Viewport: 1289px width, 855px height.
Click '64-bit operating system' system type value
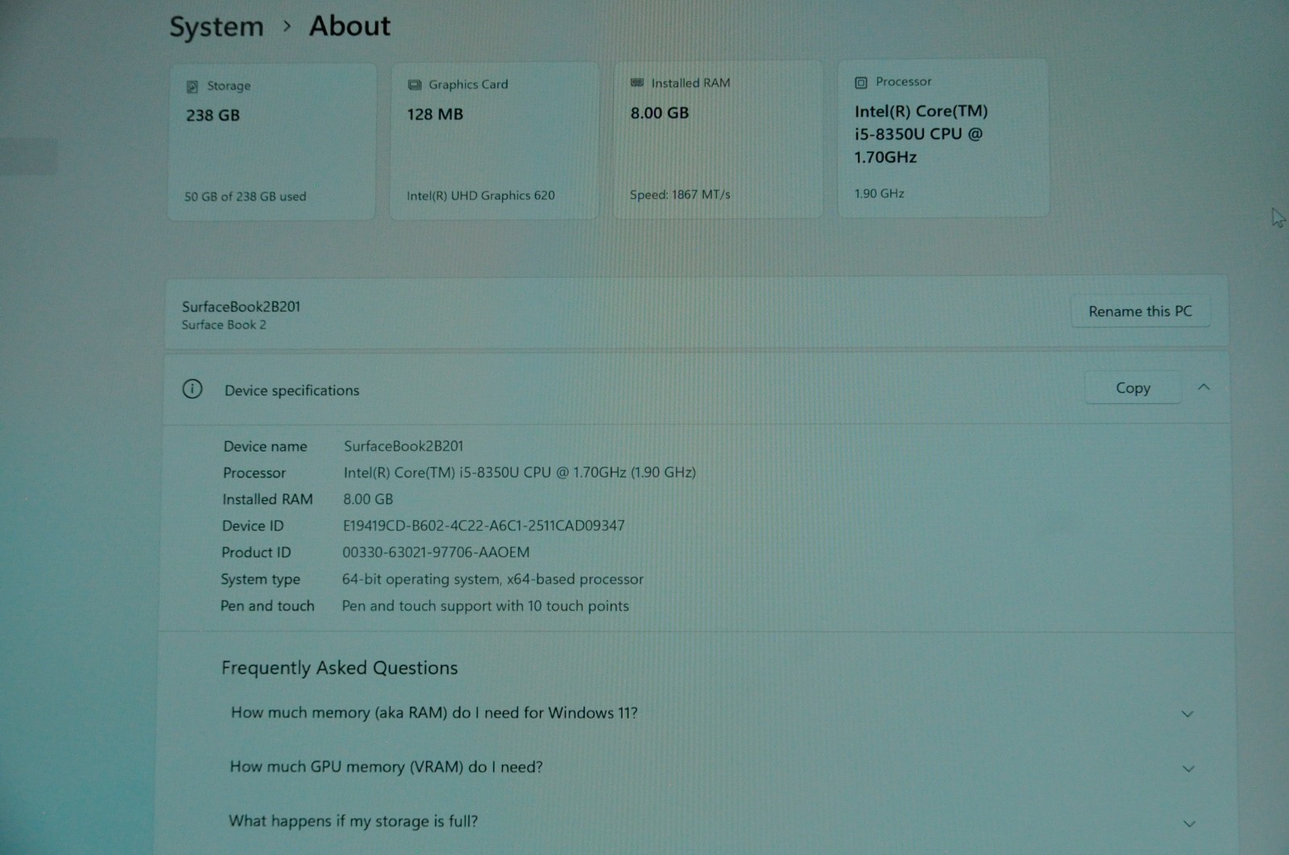[x=492, y=579]
